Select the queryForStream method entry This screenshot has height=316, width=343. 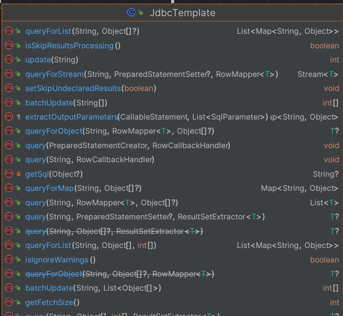[x=151, y=74]
